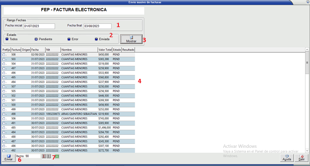Click the select-all checkmarks icon

click(x=44, y=157)
